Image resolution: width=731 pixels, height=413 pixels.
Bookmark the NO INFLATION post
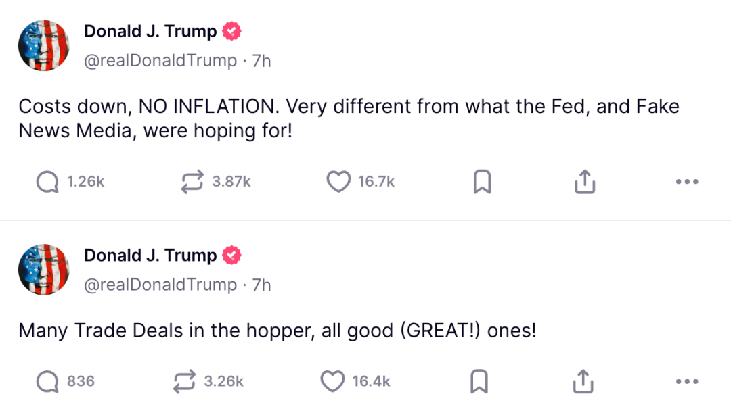(482, 182)
